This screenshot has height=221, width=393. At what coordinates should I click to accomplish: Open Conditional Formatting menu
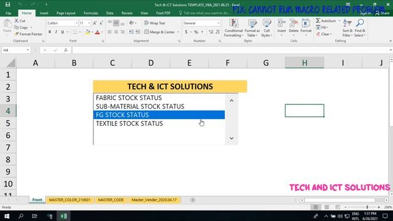233,28
